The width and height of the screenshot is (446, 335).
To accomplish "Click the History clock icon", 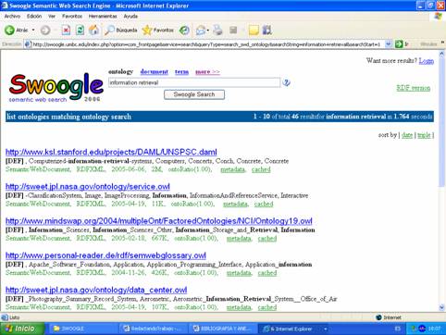I will point(184,30).
